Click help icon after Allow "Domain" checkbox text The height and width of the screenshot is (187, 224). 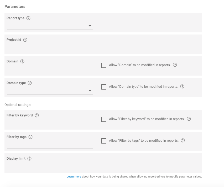click(175, 65)
